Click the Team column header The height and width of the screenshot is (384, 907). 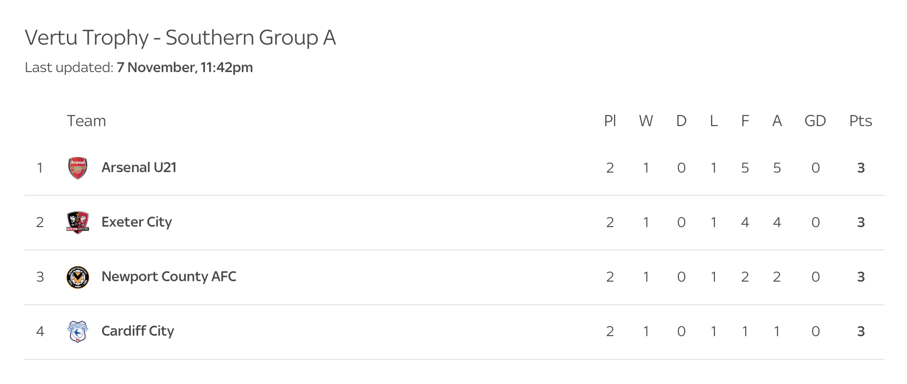(86, 121)
